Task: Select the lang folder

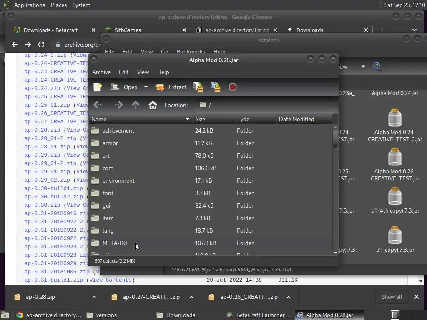Action: (211, 231)
